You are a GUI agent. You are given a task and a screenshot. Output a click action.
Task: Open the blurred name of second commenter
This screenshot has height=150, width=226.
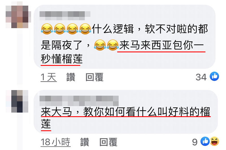(79, 101)
